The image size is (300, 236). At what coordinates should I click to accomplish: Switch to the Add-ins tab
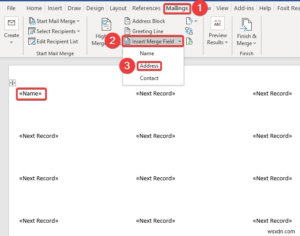click(x=244, y=8)
